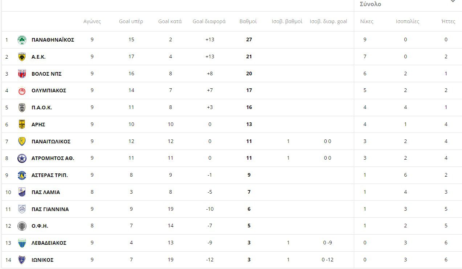
Task: Expand the Σύνολο dropdown arrow
Action: [453, 1]
